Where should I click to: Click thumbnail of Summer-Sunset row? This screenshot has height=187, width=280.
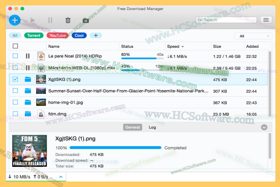(41, 91)
